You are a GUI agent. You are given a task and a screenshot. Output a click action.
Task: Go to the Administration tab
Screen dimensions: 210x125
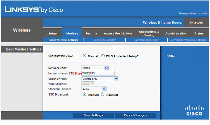(x=176, y=34)
